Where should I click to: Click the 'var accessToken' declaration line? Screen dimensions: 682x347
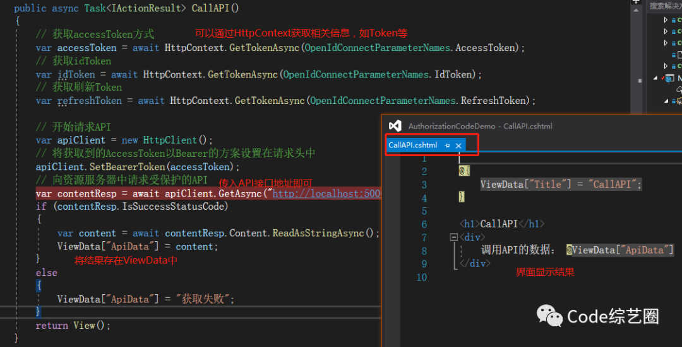[280, 48]
